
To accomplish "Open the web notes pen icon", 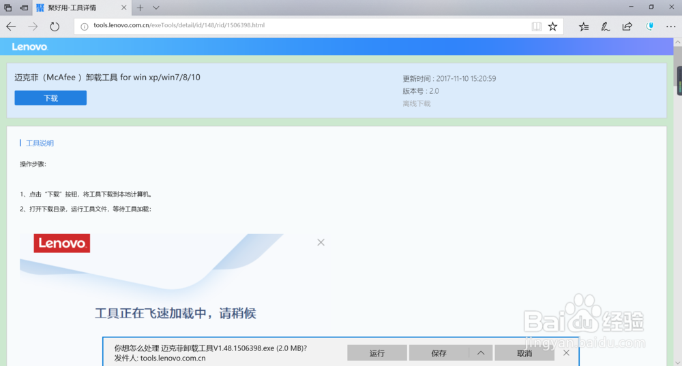I will (x=605, y=27).
